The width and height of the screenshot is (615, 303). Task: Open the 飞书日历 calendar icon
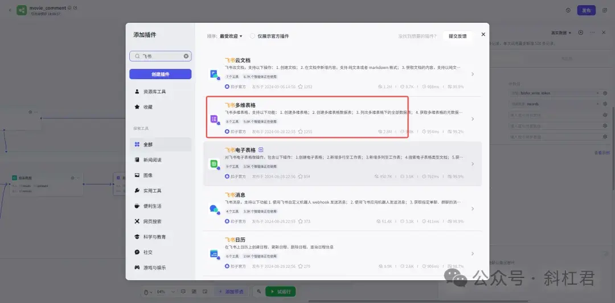pos(214,253)
